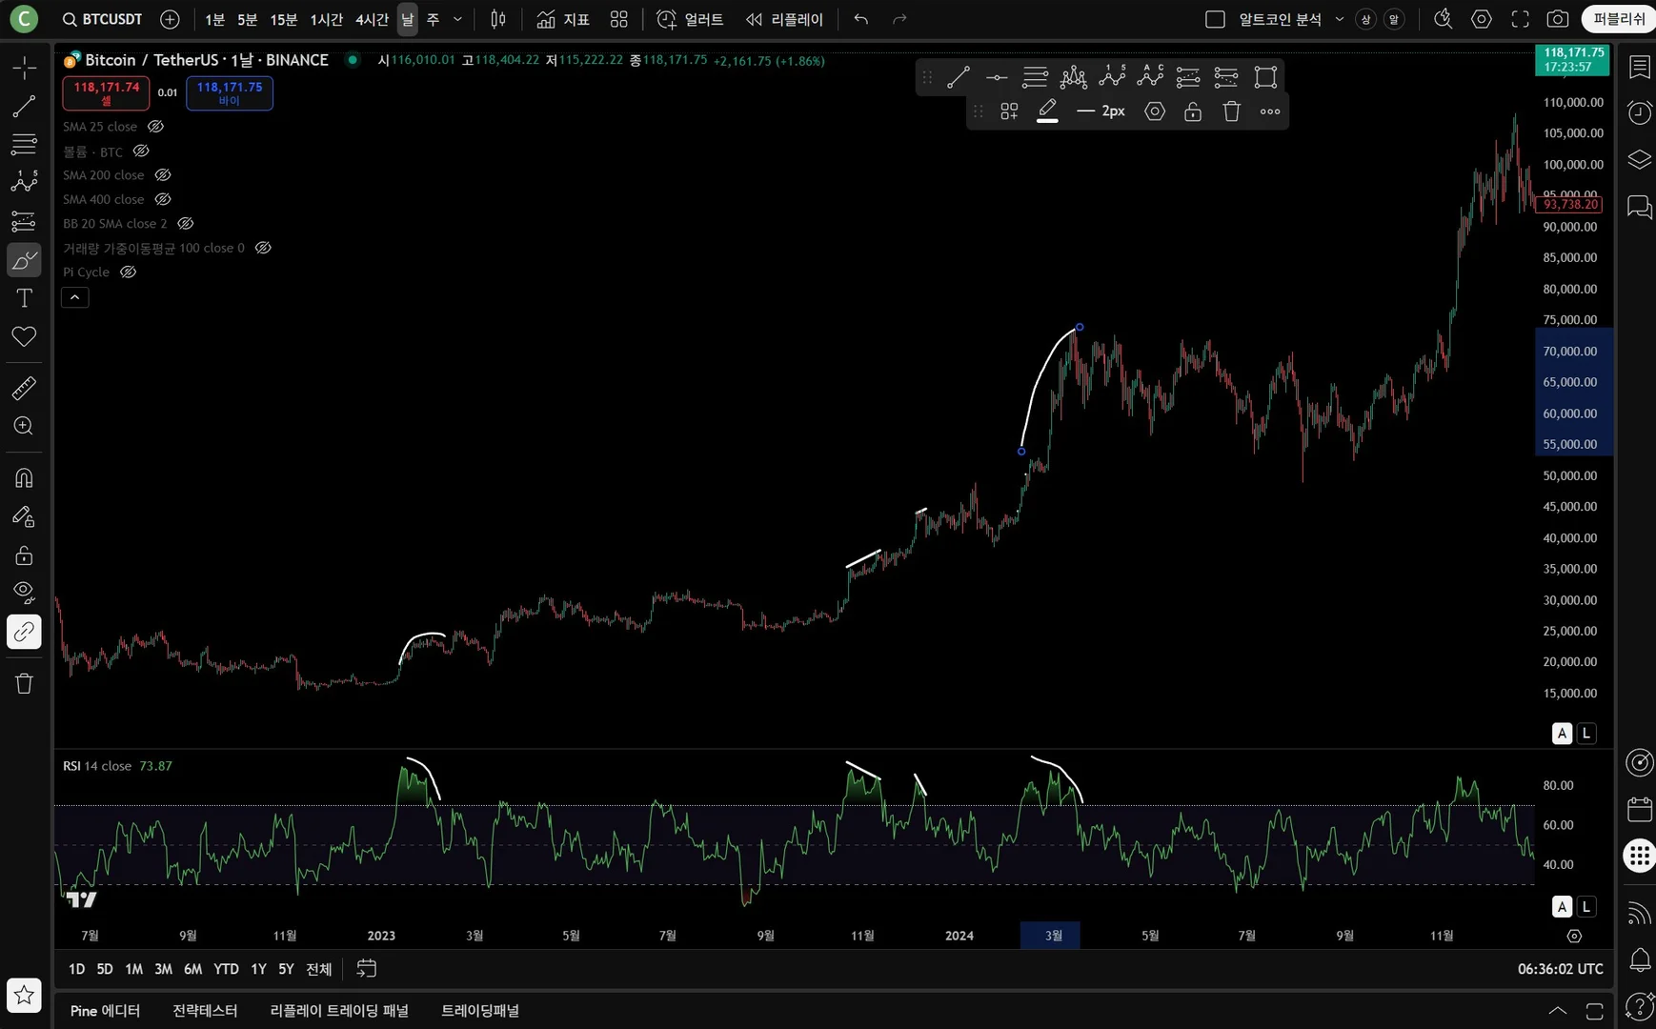Open chart settings gear in top bar
Image resolution: width=1656 pixels, height=1029 pixels.
(x=1482, y=19)
